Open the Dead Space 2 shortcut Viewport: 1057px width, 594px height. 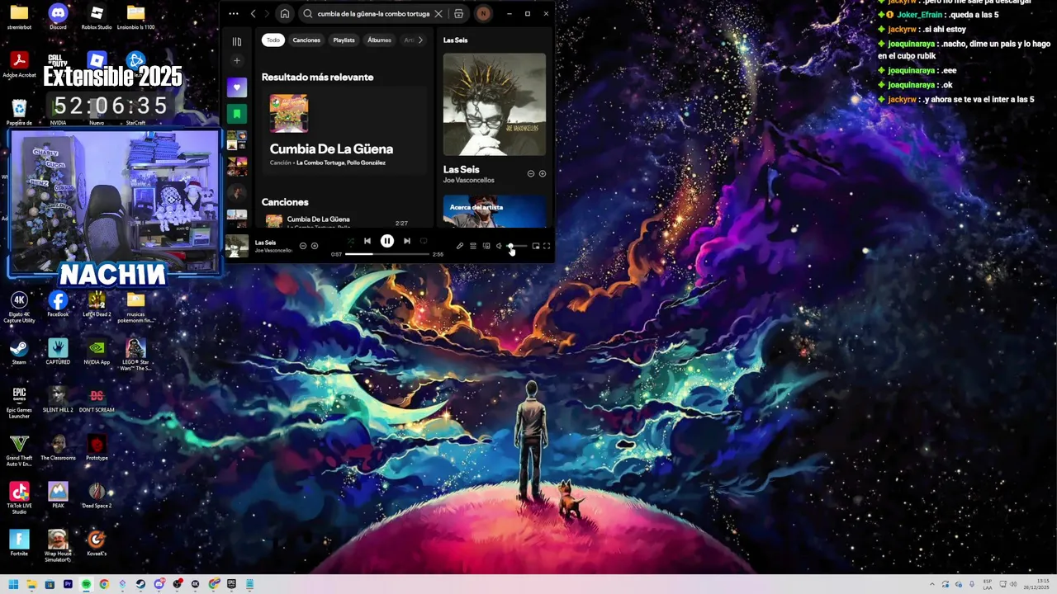point(97,495)
